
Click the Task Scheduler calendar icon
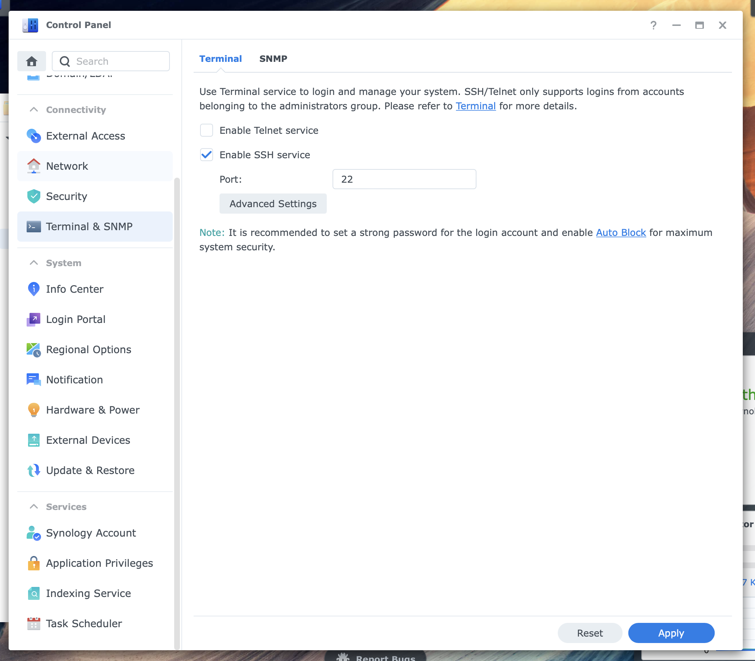pyautogui.click(x=33, y=624)
